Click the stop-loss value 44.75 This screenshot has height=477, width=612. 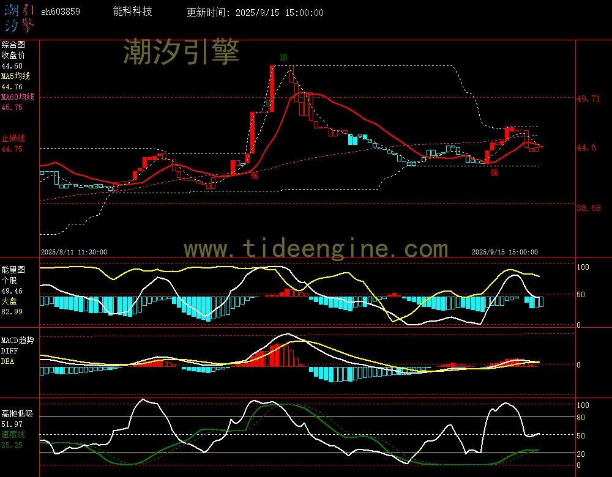(12, 149)
